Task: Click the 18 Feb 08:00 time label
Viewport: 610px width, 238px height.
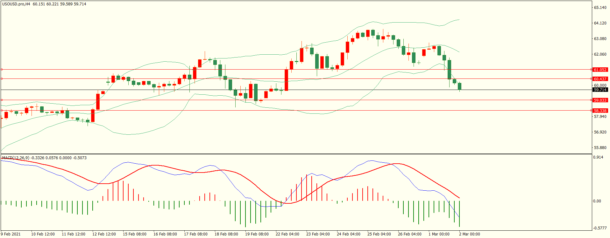Action: coord(226,234)
